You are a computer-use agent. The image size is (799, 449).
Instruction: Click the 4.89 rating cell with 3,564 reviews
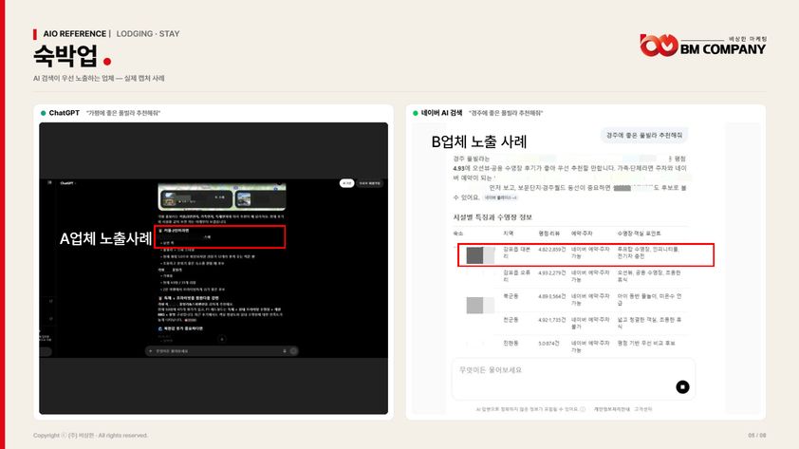552,296
